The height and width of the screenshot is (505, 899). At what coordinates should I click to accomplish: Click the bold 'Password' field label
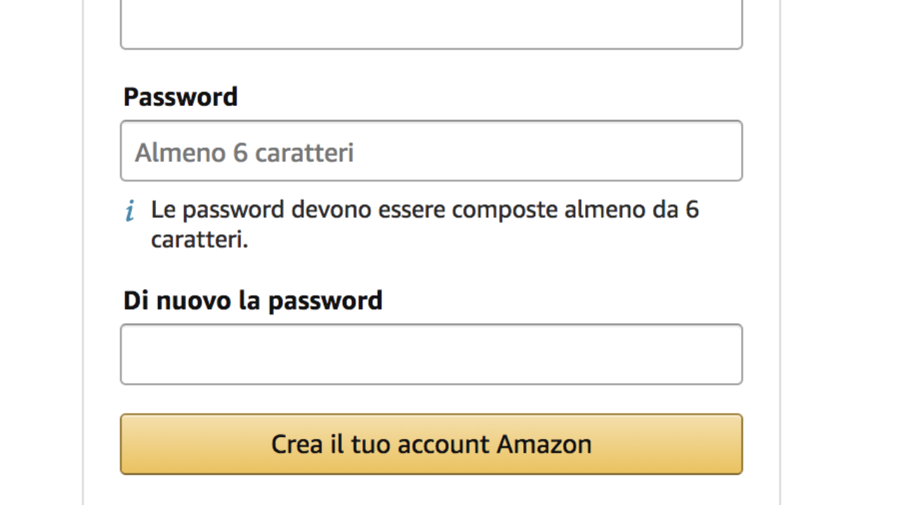(x=181, y=97)
